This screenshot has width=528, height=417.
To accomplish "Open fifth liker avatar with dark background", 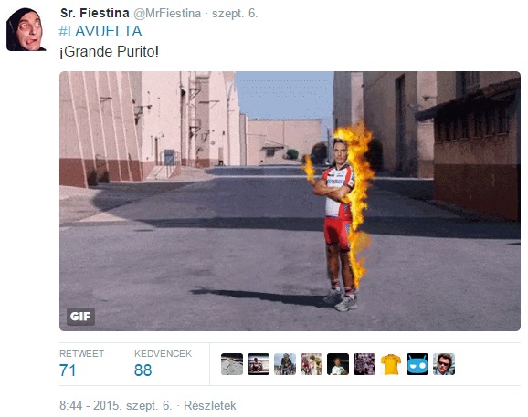I will tap(338, 364).
